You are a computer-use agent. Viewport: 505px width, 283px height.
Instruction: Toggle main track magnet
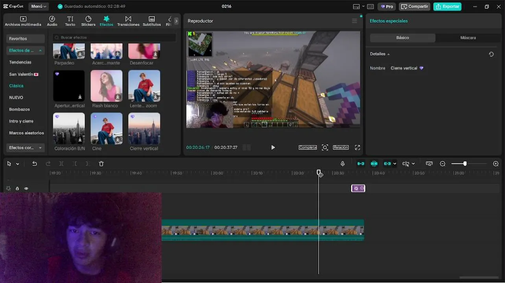361,164
